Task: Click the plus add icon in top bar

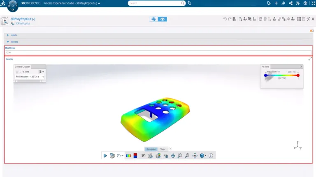Action: [276, 3]
